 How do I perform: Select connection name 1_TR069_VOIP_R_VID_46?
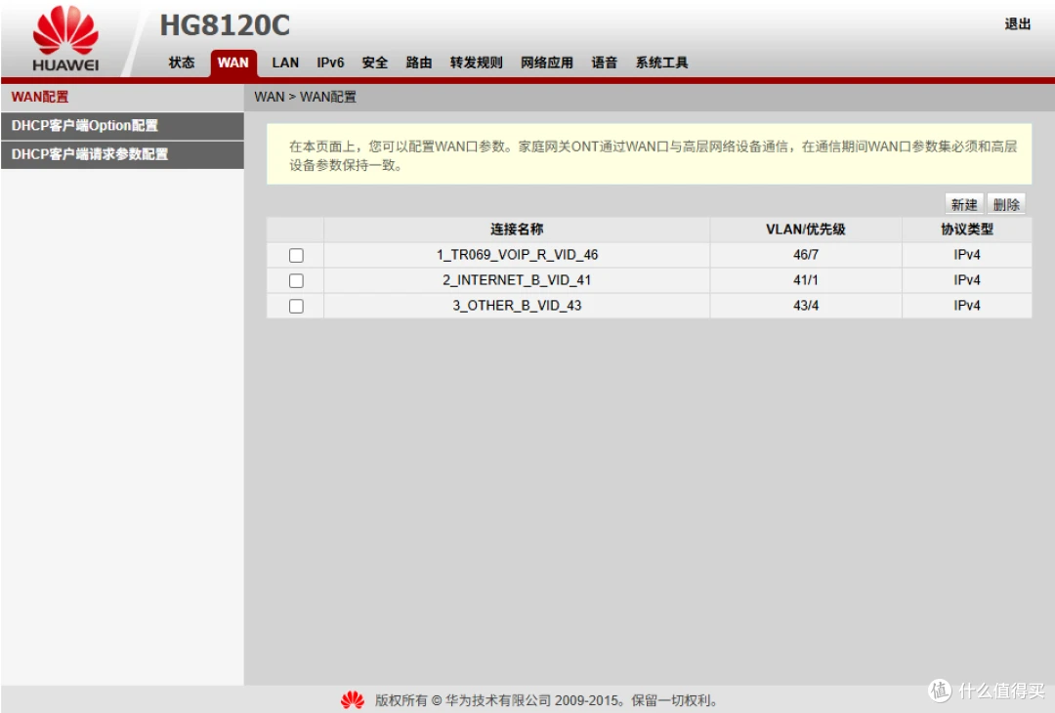tap(517, 255)
